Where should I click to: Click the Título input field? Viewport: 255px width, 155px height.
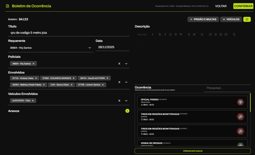pyautogui.click(x=69, y=33)
